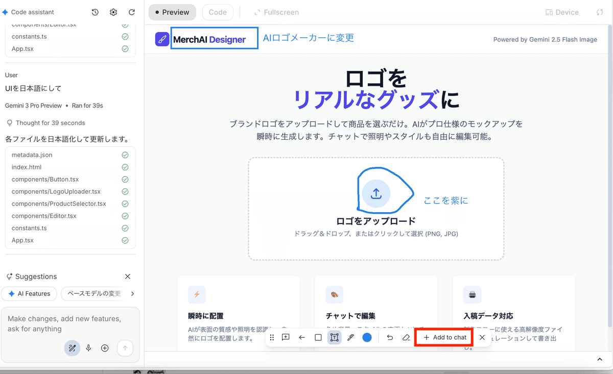
Task: Select the rectangle shape annotation tool
Action: (x=318, y=337)
